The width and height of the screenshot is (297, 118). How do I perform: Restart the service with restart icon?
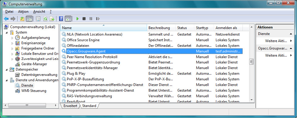98,19
